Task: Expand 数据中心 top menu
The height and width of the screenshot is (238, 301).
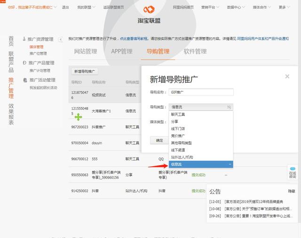Action: [x=236, y=8]
